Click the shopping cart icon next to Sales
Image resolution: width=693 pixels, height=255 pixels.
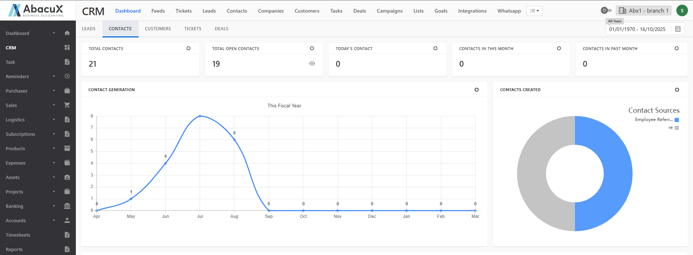(67, 105)
